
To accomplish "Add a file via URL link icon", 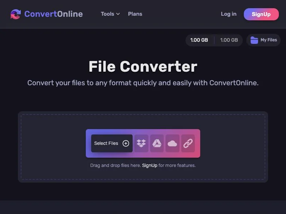I will point(188,143).
